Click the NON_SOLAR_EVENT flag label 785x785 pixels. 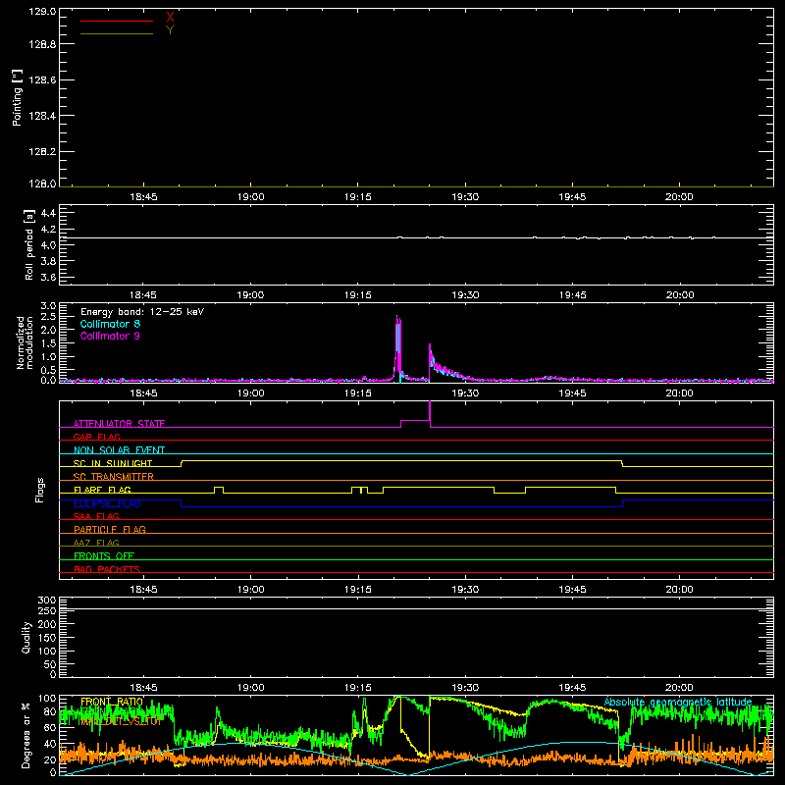119,450
